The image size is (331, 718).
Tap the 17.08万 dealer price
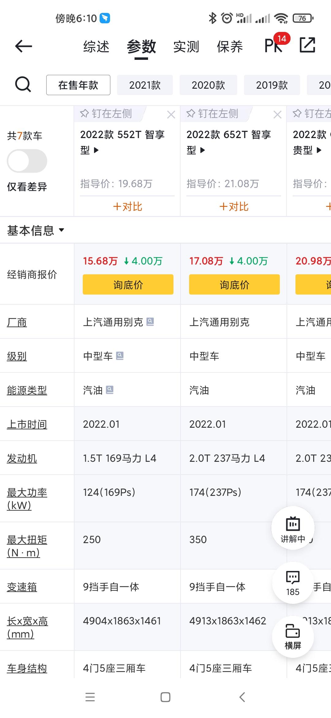pyautogui.click(x=206, y=261)
